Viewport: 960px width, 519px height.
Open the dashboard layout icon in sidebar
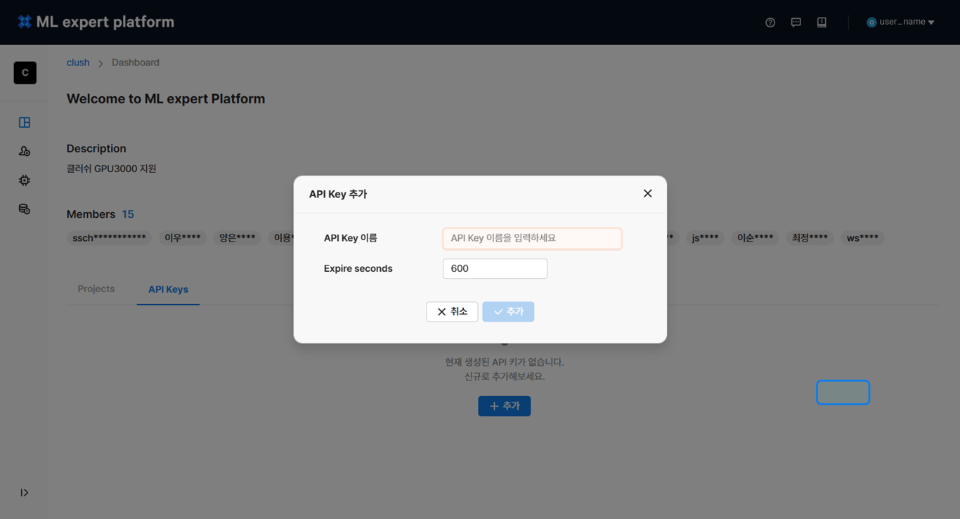[x=25, y=122]
